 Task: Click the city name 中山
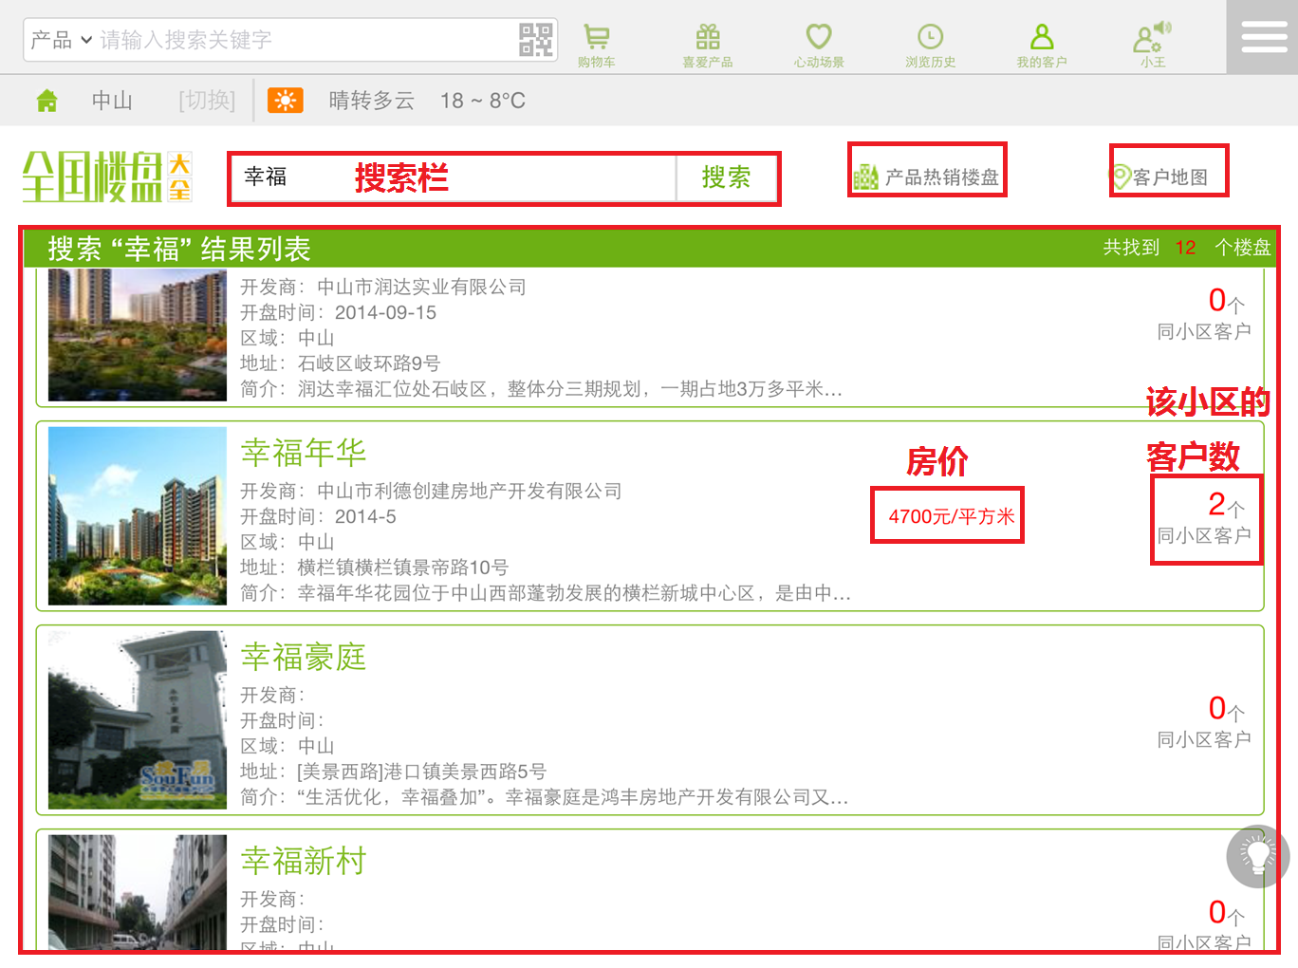coord(112,101)
